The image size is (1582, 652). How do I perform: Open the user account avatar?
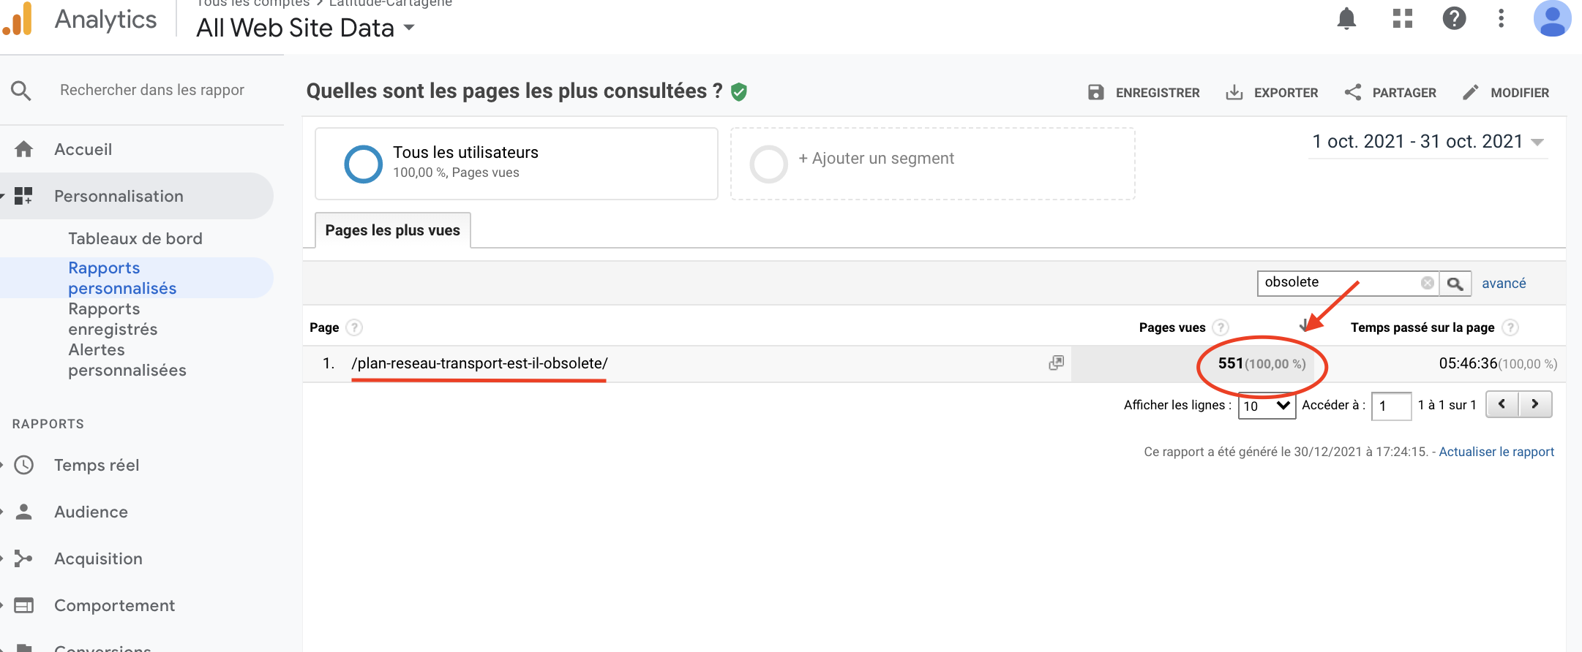[1552, 18]
